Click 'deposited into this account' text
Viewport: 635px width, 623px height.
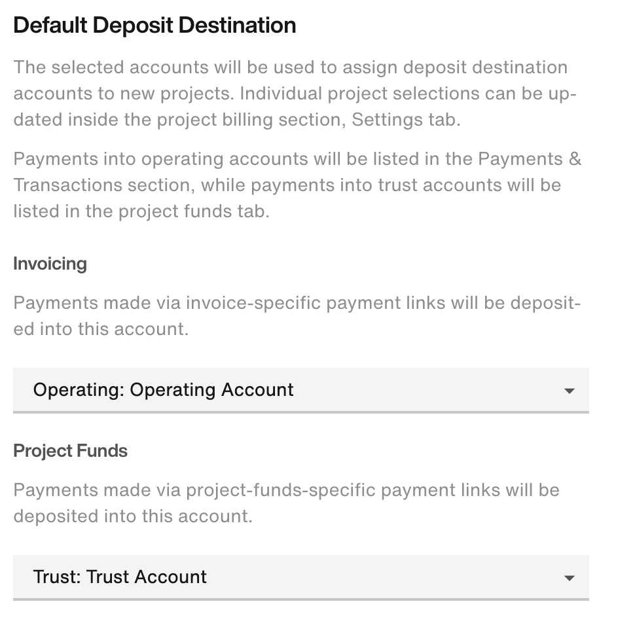click(133, 516)
